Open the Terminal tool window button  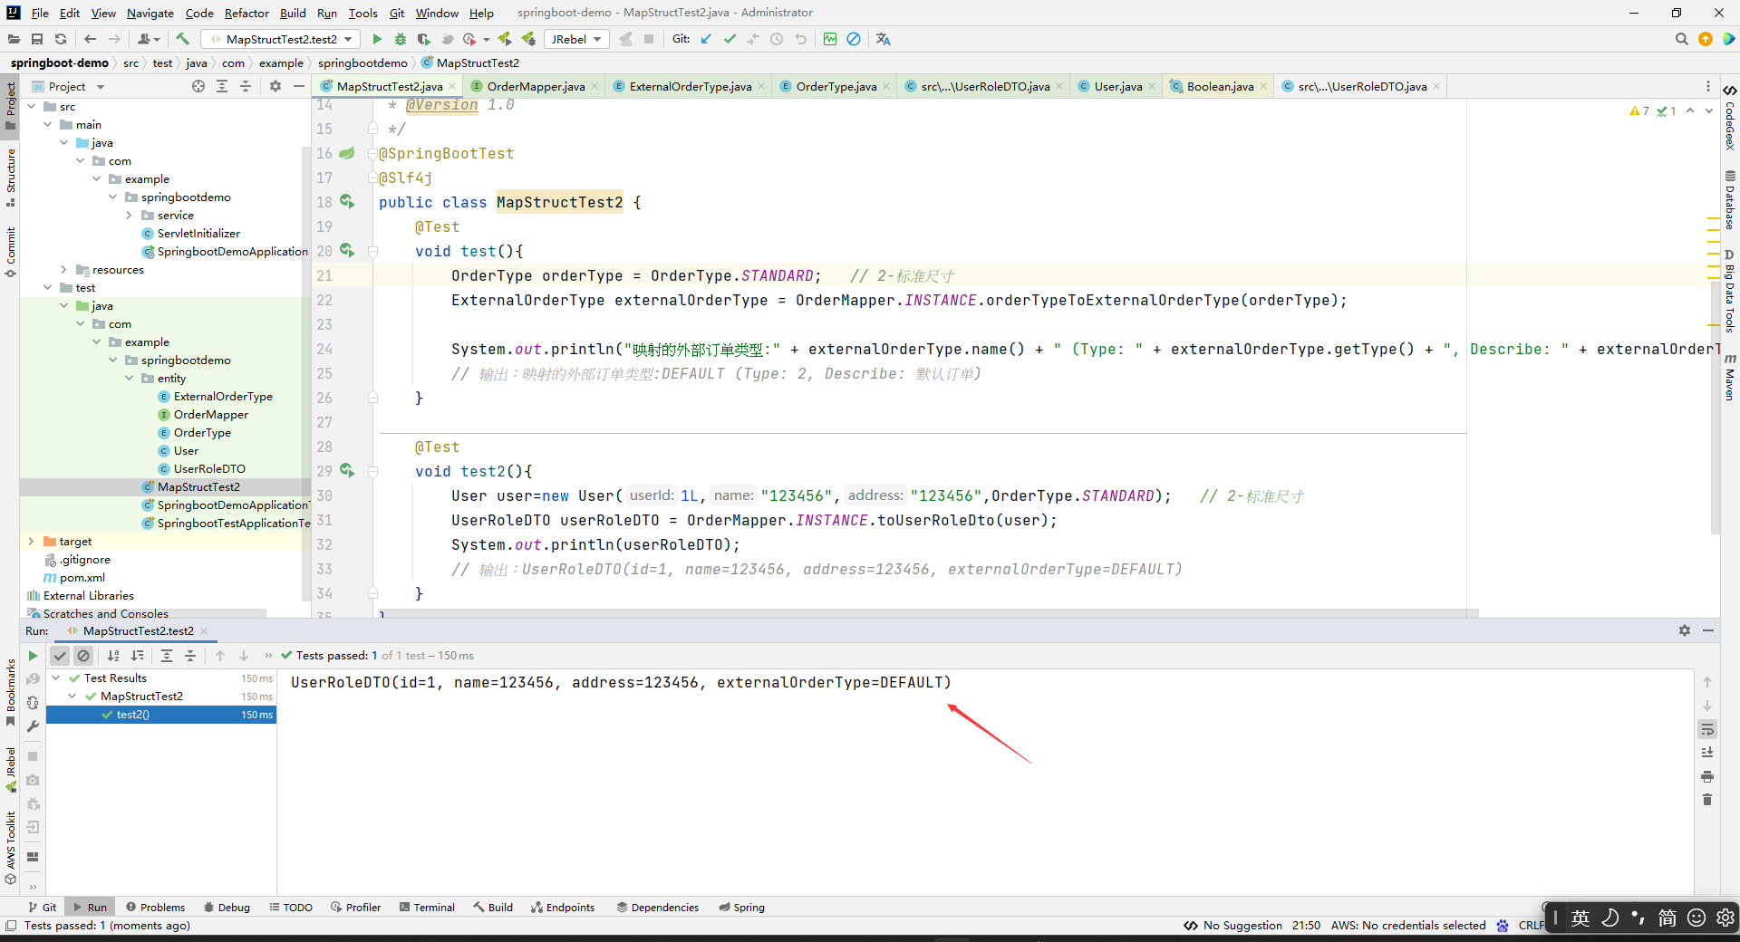tap(427, 907)
